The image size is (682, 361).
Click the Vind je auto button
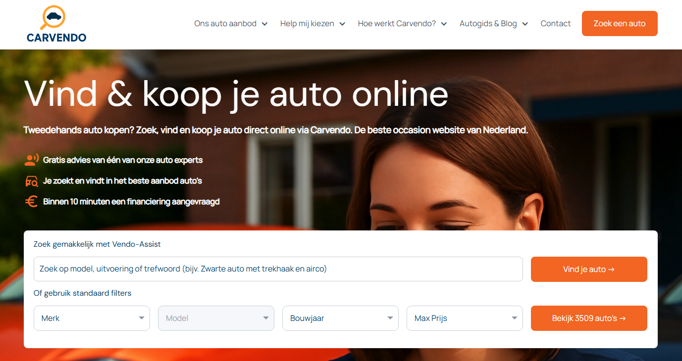click(588, 269)
